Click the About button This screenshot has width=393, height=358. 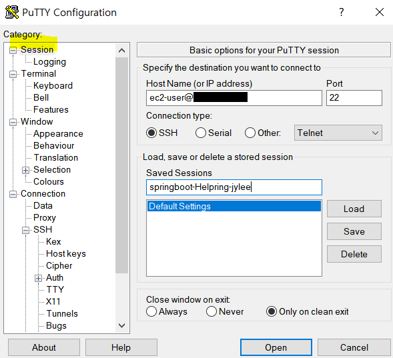pos(44,347)
